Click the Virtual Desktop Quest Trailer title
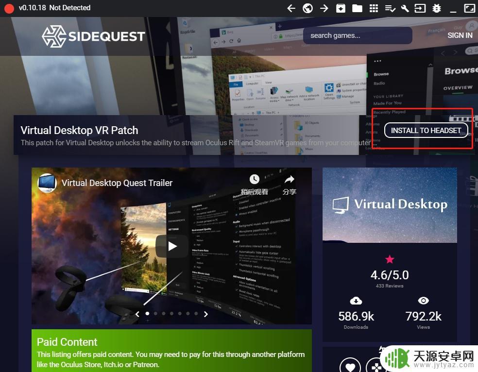Image resolution: width=478 pixels, height=372 pixels. tap(117, 183)
